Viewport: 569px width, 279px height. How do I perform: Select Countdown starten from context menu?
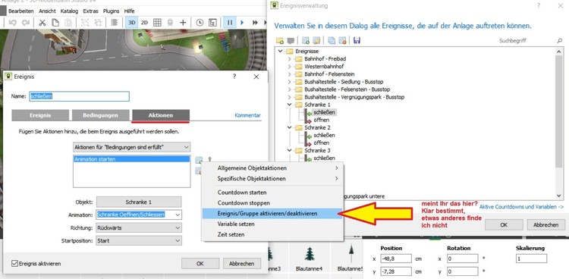272,193
